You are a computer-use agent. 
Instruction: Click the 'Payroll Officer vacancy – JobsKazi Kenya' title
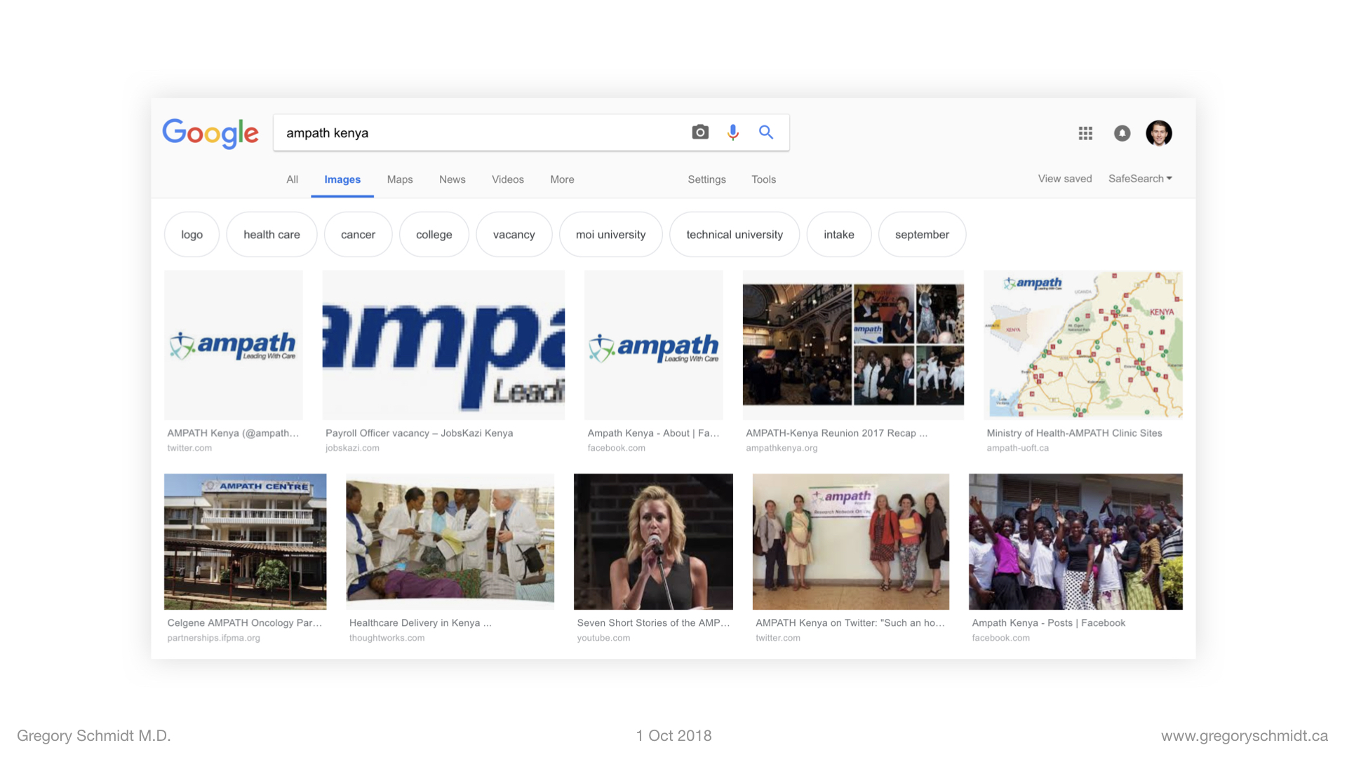click(420, 433)
